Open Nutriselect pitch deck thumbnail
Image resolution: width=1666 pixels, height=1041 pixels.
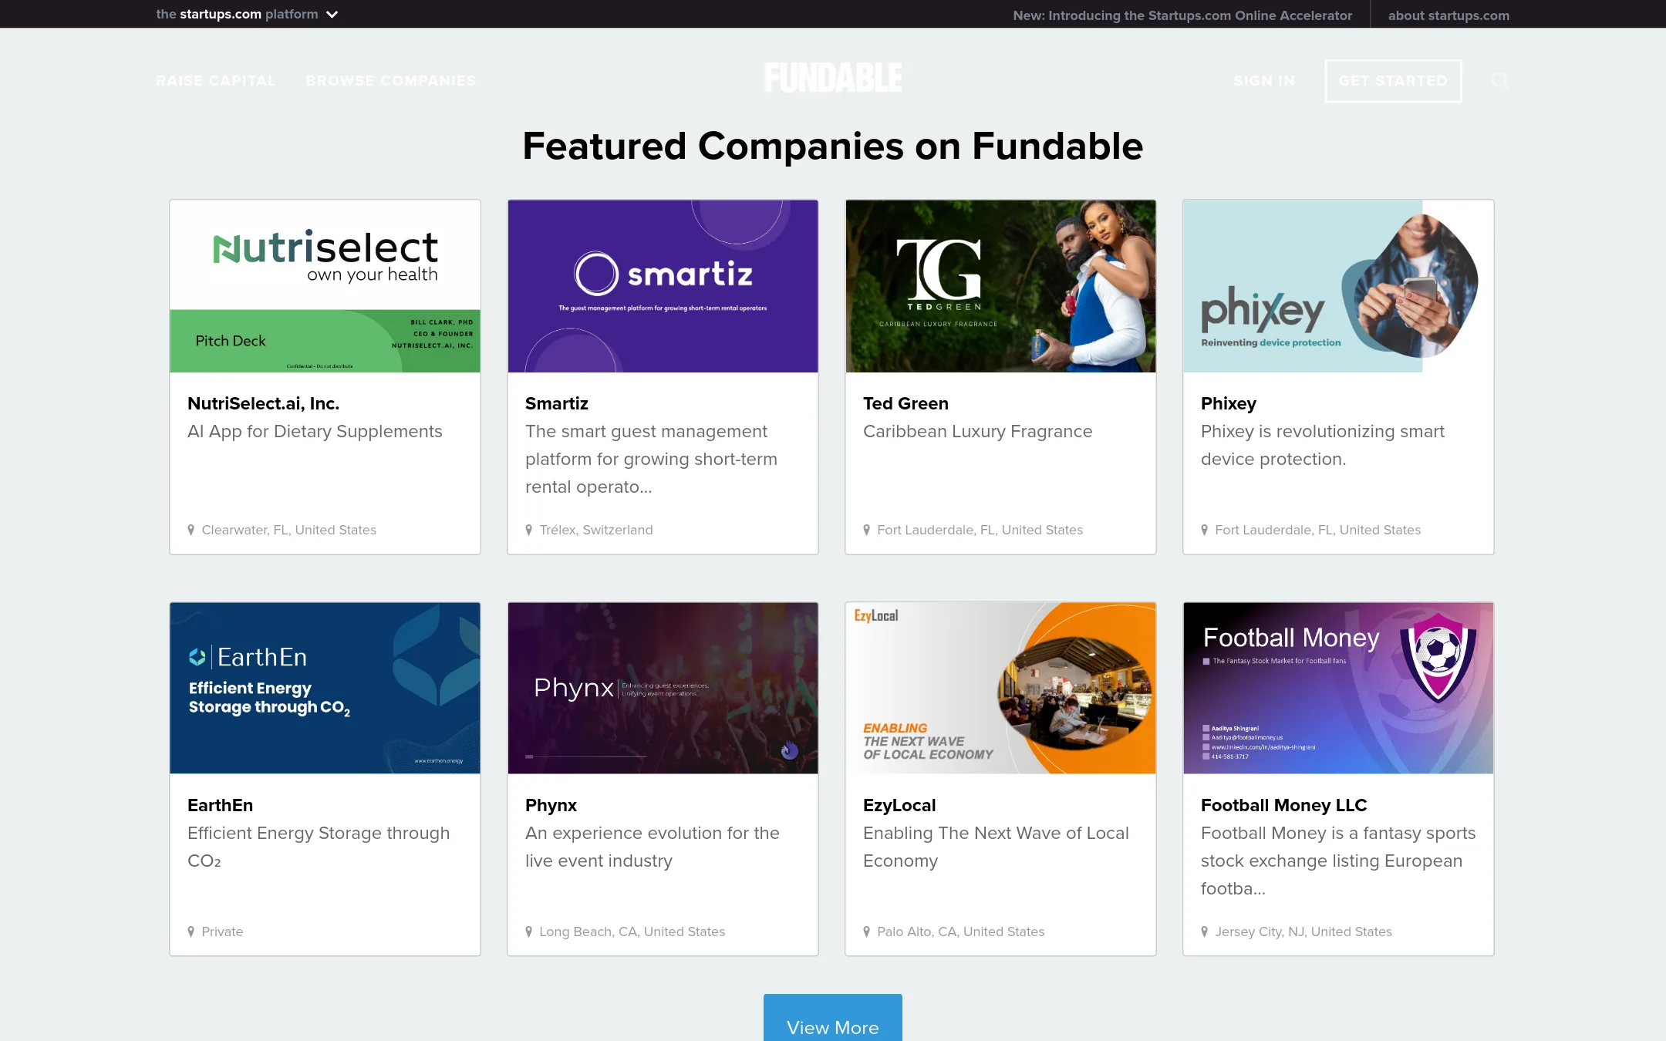pyautogui.click(x=325, y=286)
